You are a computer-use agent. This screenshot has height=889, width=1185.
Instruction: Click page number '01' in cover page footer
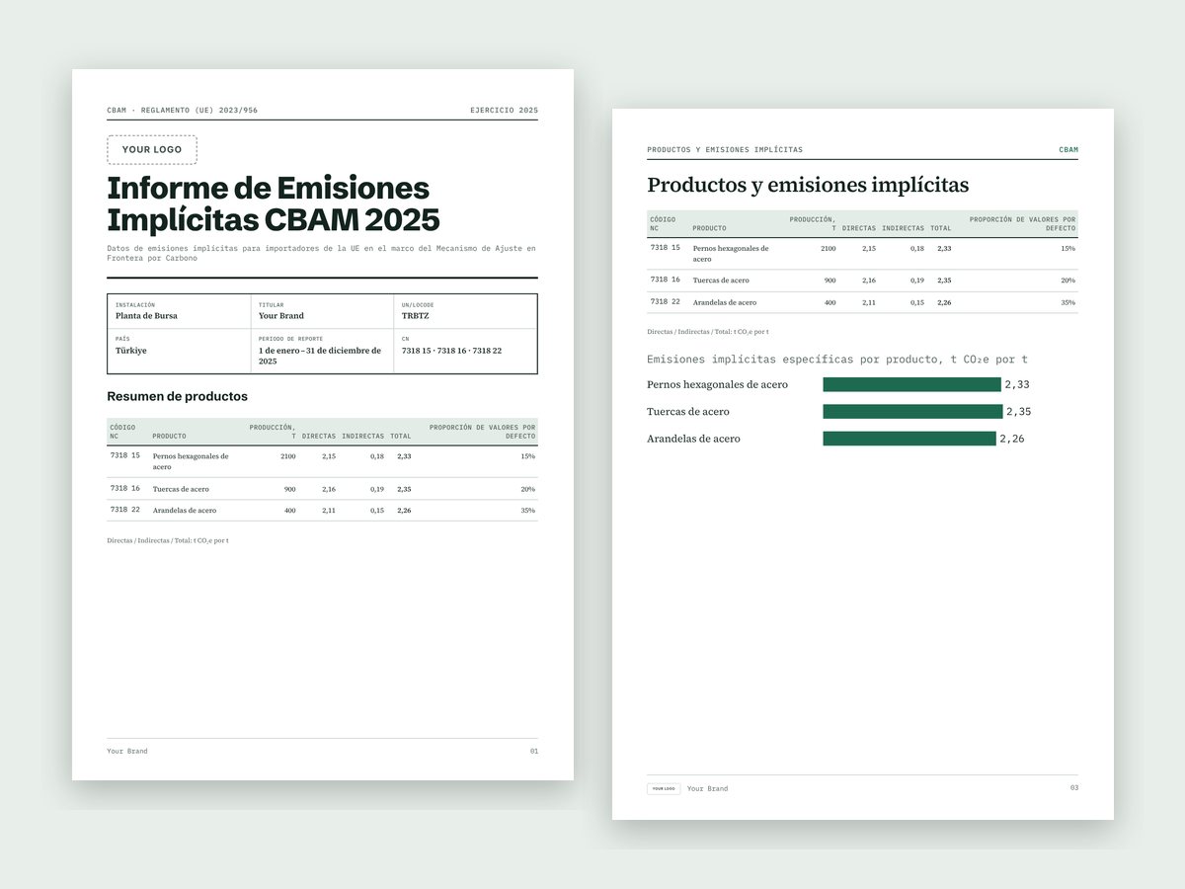[533, 752]
